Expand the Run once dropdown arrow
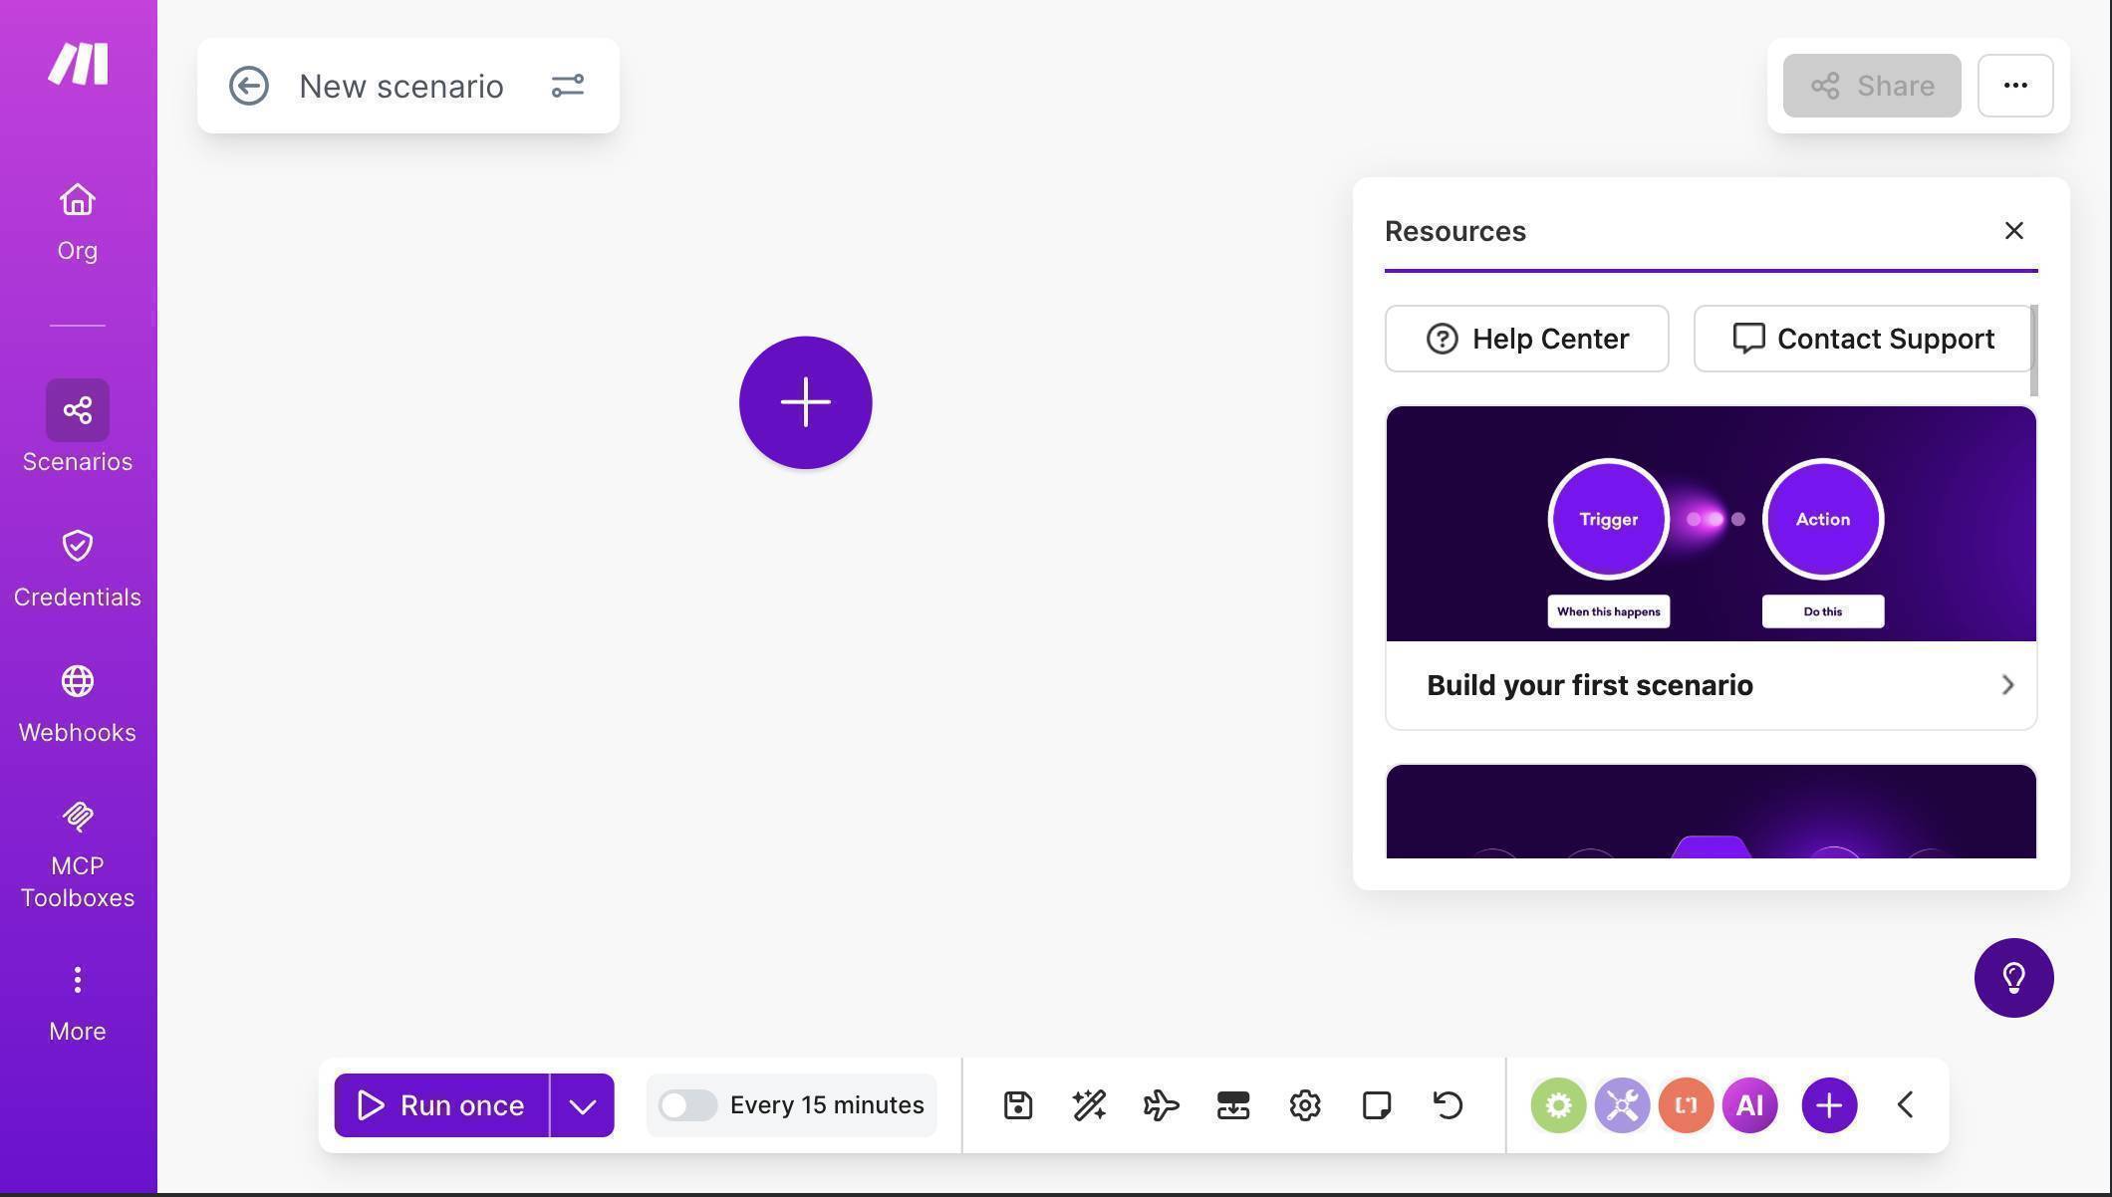This screenshot has height=1197, width=2112. click(583, 1104)
